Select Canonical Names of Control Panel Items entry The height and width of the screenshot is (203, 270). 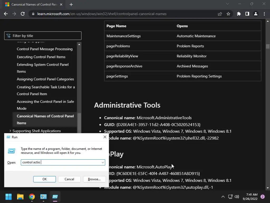(x=45, y=119)
